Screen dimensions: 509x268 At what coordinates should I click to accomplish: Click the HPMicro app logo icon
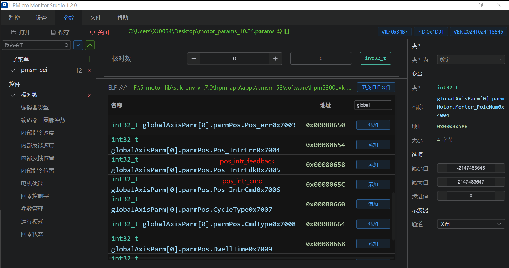4,5
